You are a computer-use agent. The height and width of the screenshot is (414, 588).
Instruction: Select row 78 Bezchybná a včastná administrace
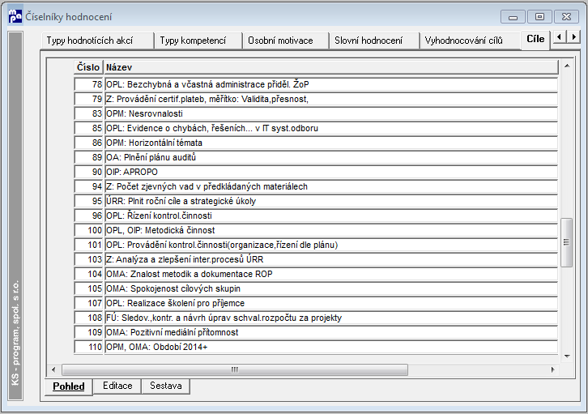coord(316,84)
